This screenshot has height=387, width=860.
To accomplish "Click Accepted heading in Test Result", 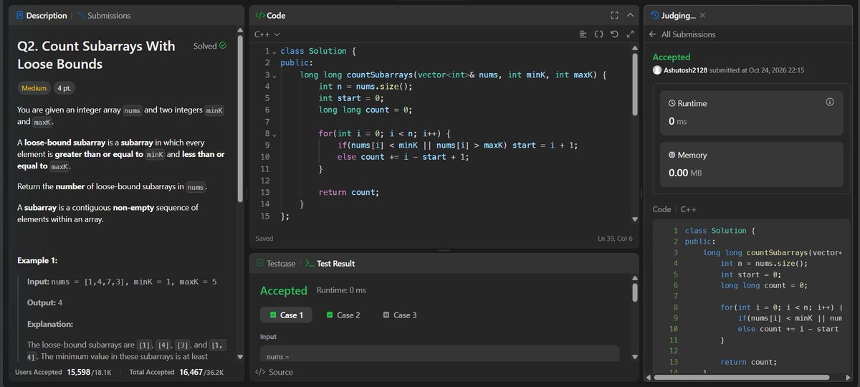I will tap(283, 290).
